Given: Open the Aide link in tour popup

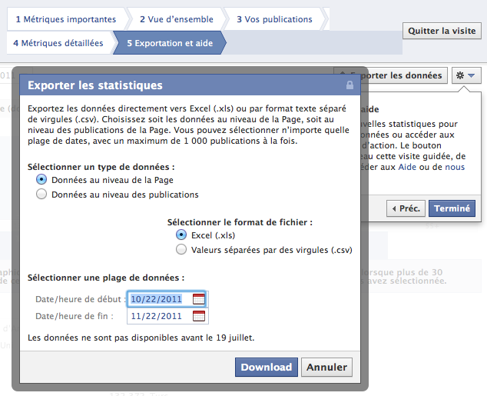Looking at the screenshot, I should (x=407, y=167).
